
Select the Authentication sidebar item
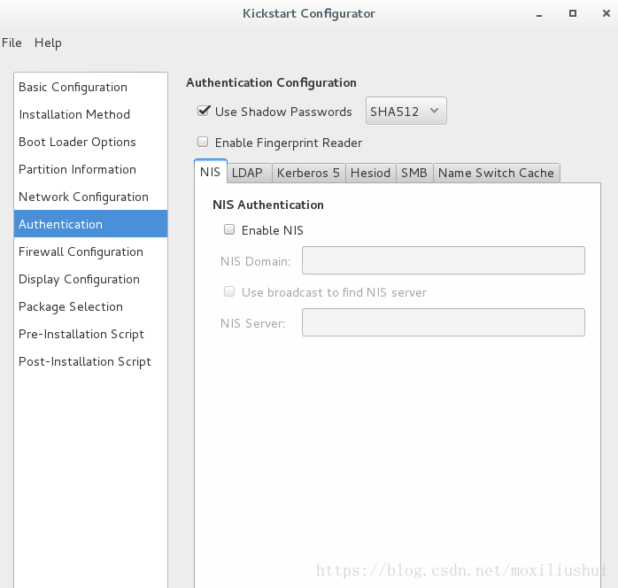point(90,224)
